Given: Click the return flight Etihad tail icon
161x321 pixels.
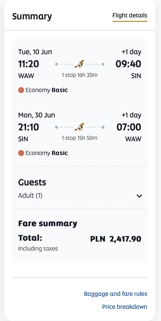Looking at the screenshot, I should point(79,127).
